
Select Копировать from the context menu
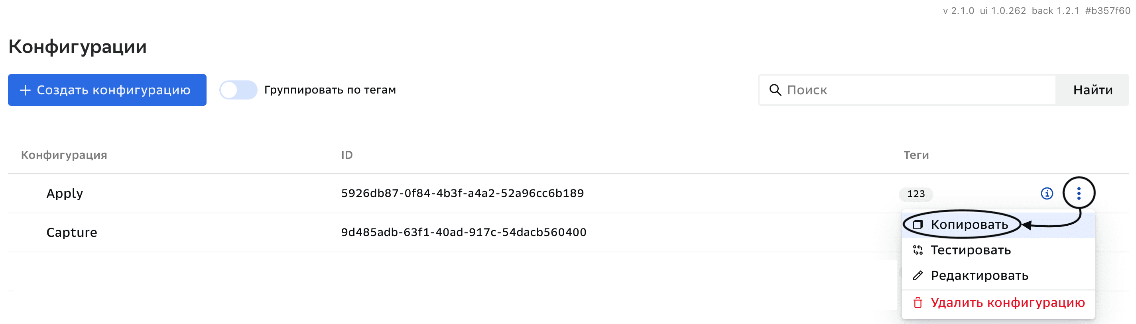[x=969, y=224]
